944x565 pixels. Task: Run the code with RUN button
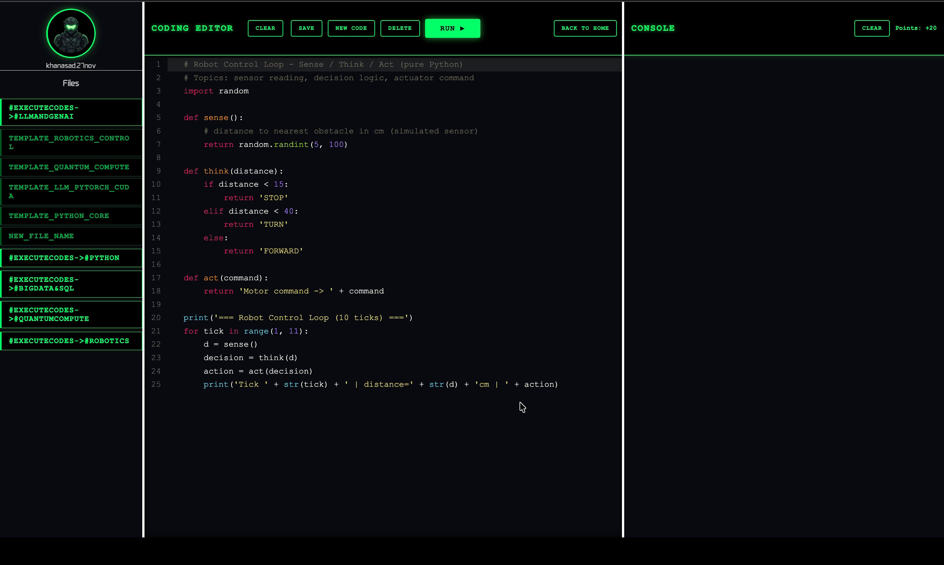(452, 28)
